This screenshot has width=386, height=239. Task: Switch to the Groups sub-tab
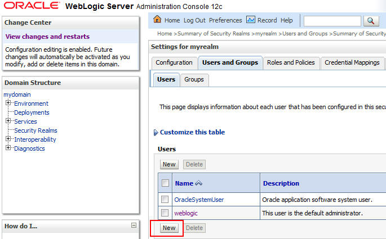tap(194, 80)
